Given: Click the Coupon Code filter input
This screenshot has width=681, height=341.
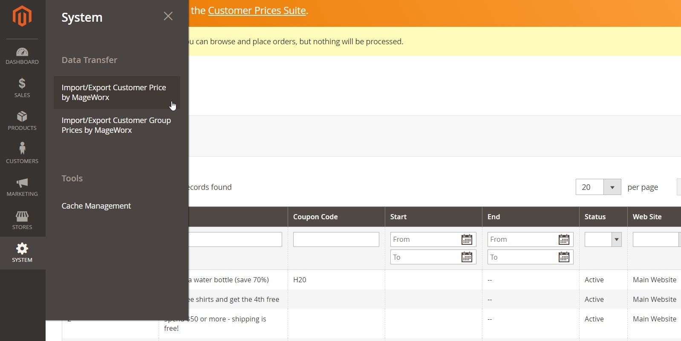Looking at the screenshot, I should 336,239.
